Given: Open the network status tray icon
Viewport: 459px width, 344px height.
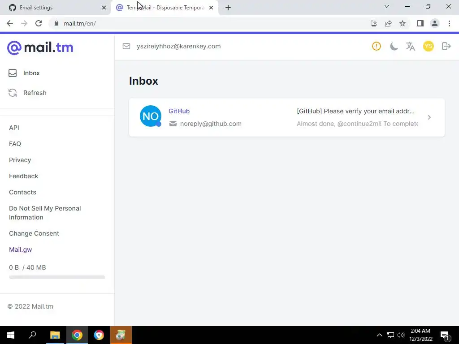Looking at the screenshot, I should 390,335.
